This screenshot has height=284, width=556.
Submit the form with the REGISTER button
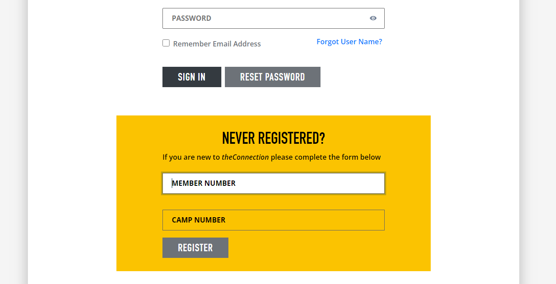[195, 248]
